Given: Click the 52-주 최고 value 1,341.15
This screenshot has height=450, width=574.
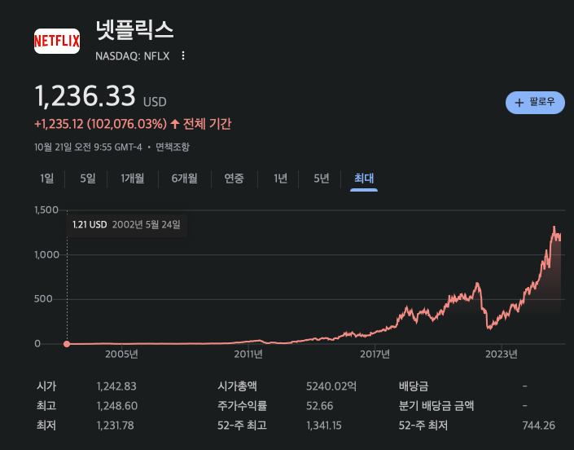Looking at the screenshot, I should [326, 426].
